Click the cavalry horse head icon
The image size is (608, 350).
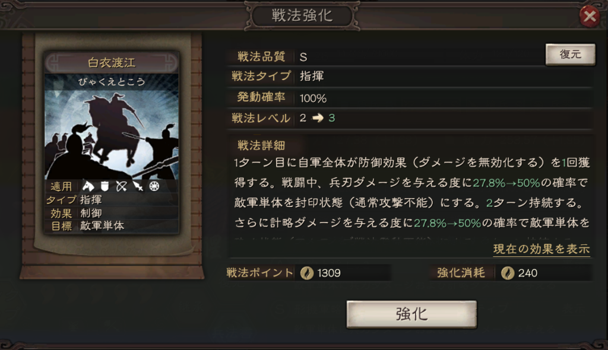[x=88, y=186]
